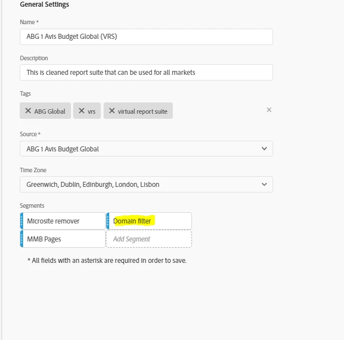344x340 pixels.
Task: Click the Segments label
Action: tap(32, 205)
